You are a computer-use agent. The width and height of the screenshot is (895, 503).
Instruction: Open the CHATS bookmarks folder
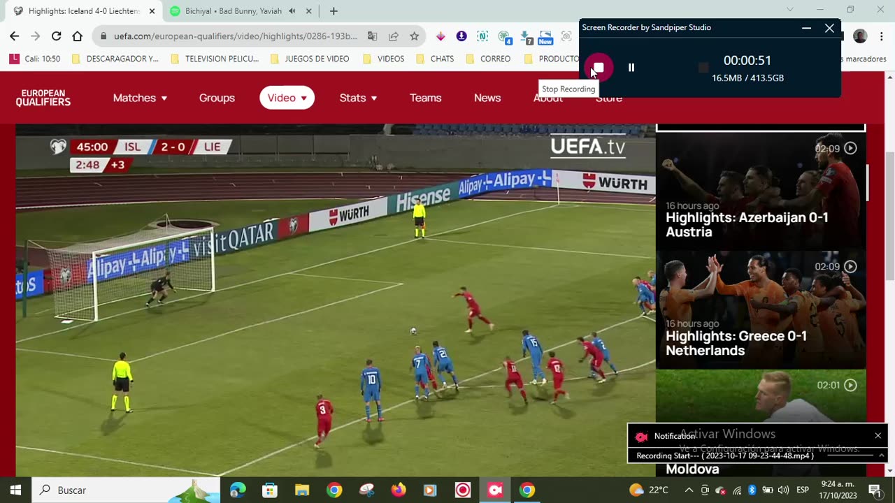pos(435,59)
